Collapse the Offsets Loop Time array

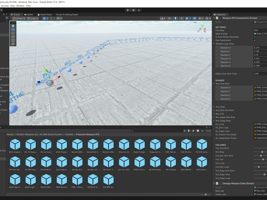(214, 44)
